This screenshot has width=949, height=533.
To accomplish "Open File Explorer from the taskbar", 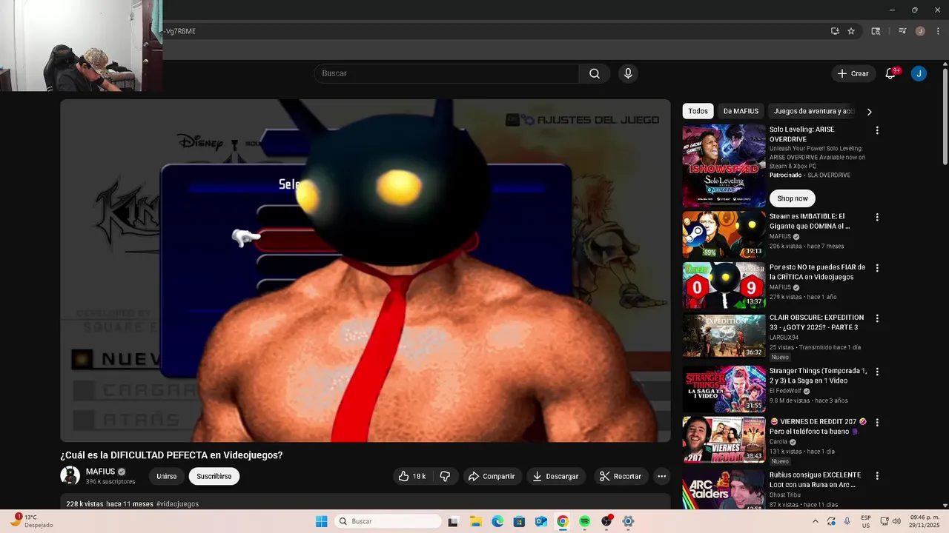I will point(475,521).
